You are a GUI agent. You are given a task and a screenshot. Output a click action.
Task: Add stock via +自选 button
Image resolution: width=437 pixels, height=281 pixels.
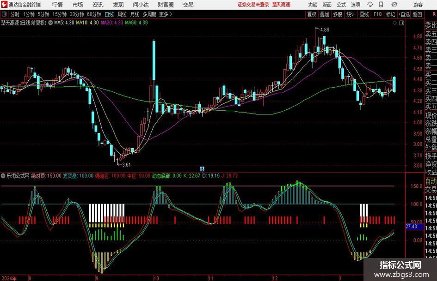tap(404, 14)
